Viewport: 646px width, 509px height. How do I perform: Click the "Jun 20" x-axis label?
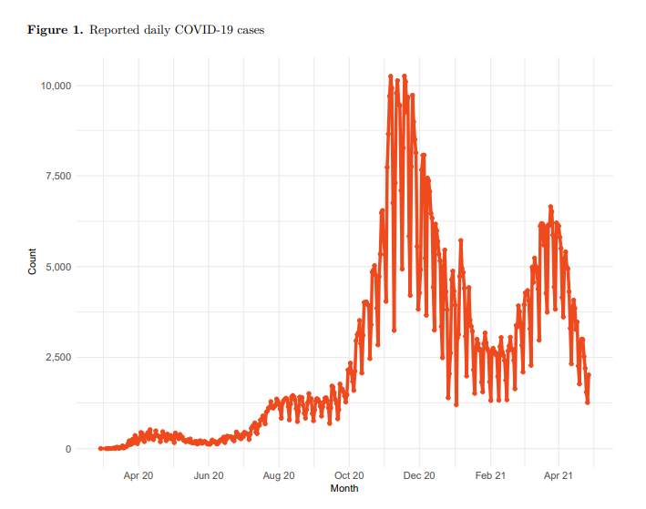pos(209,475)
